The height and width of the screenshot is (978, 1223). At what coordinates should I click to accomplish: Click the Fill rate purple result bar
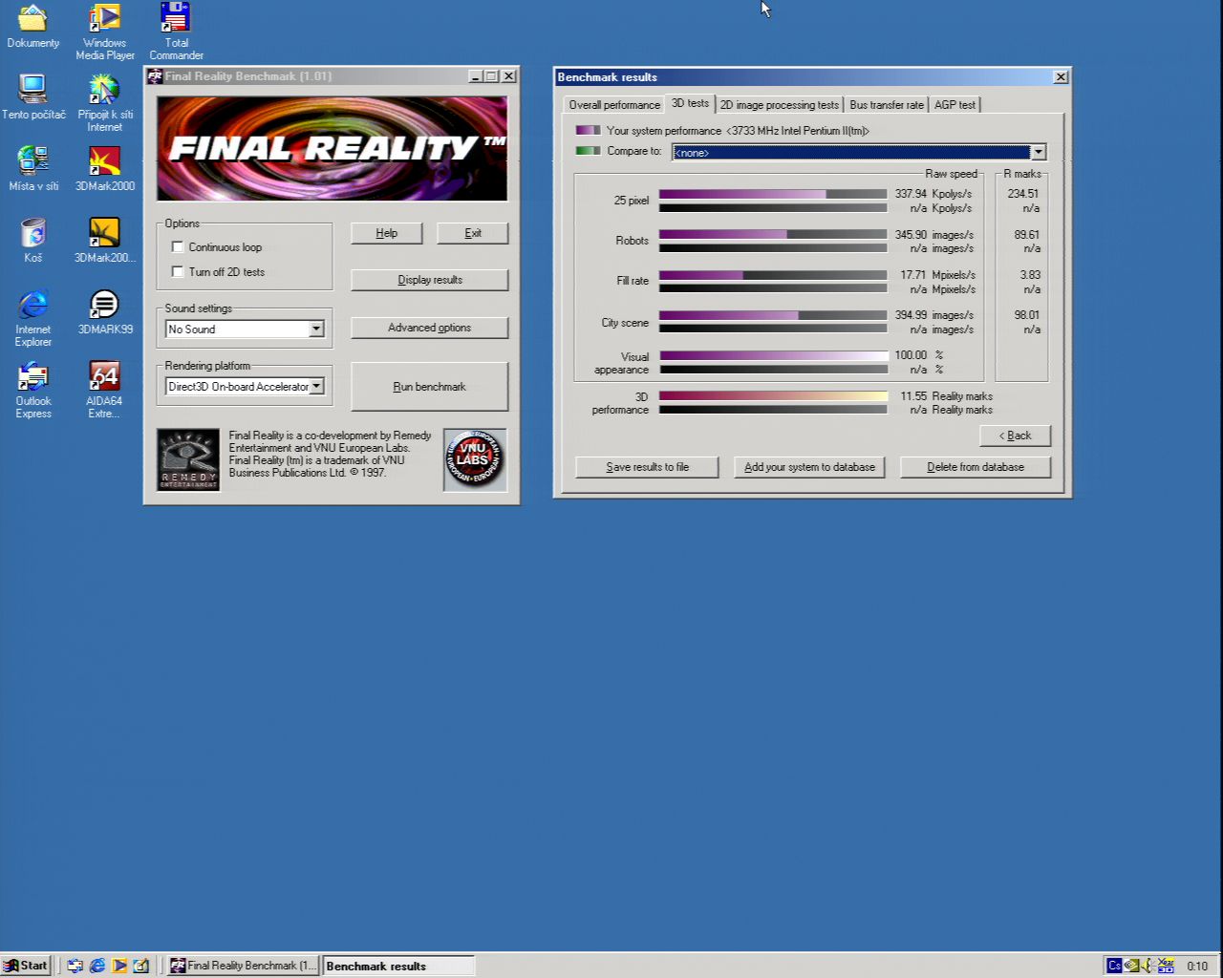[x=700, y=275]
